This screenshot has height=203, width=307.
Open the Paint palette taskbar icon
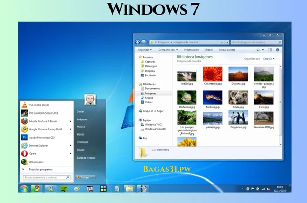pos(77,189)
